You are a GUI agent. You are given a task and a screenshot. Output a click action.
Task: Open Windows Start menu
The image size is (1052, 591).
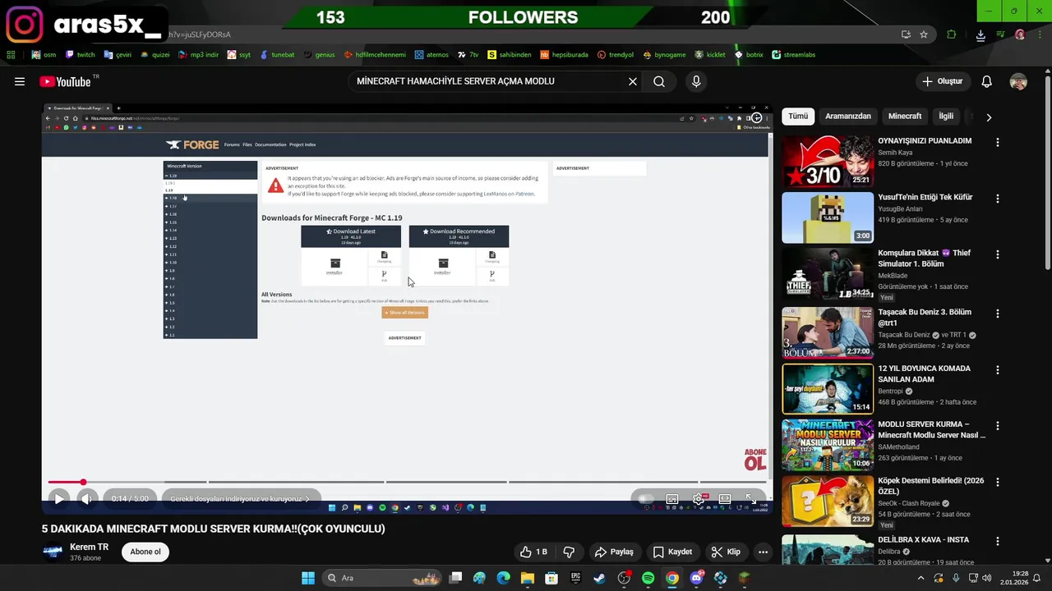pyautogui.click(x=307, y=578)
